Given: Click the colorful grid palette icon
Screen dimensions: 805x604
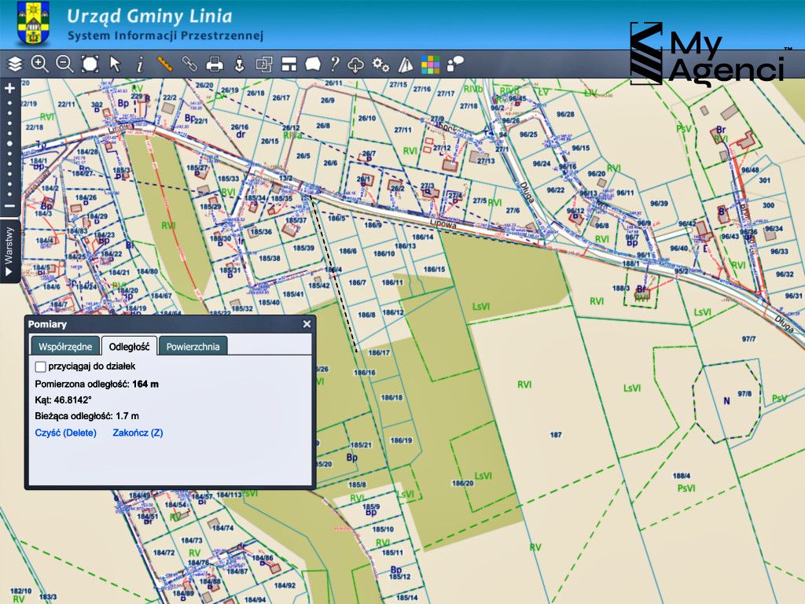Looking at the screenshot, I should [x=430, y=64].
